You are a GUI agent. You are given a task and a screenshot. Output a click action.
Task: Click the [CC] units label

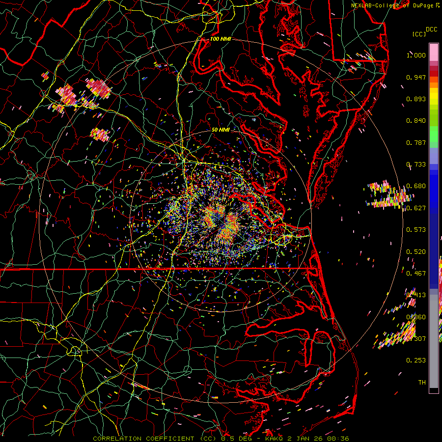click(419, 34)
